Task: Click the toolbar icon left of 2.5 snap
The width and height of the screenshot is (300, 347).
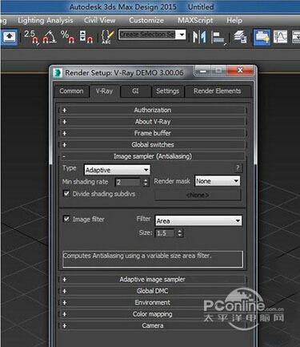Action: pos(10,37)
